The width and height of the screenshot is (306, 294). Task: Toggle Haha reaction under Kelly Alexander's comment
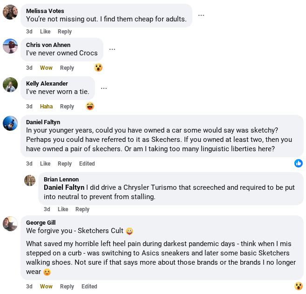click(x=46, y=107)
